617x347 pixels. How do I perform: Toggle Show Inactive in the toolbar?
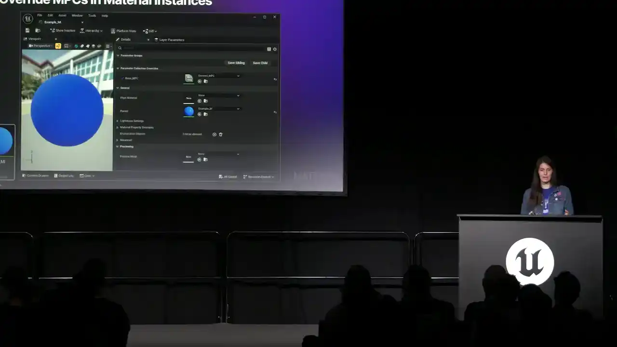tap(63, 31)
